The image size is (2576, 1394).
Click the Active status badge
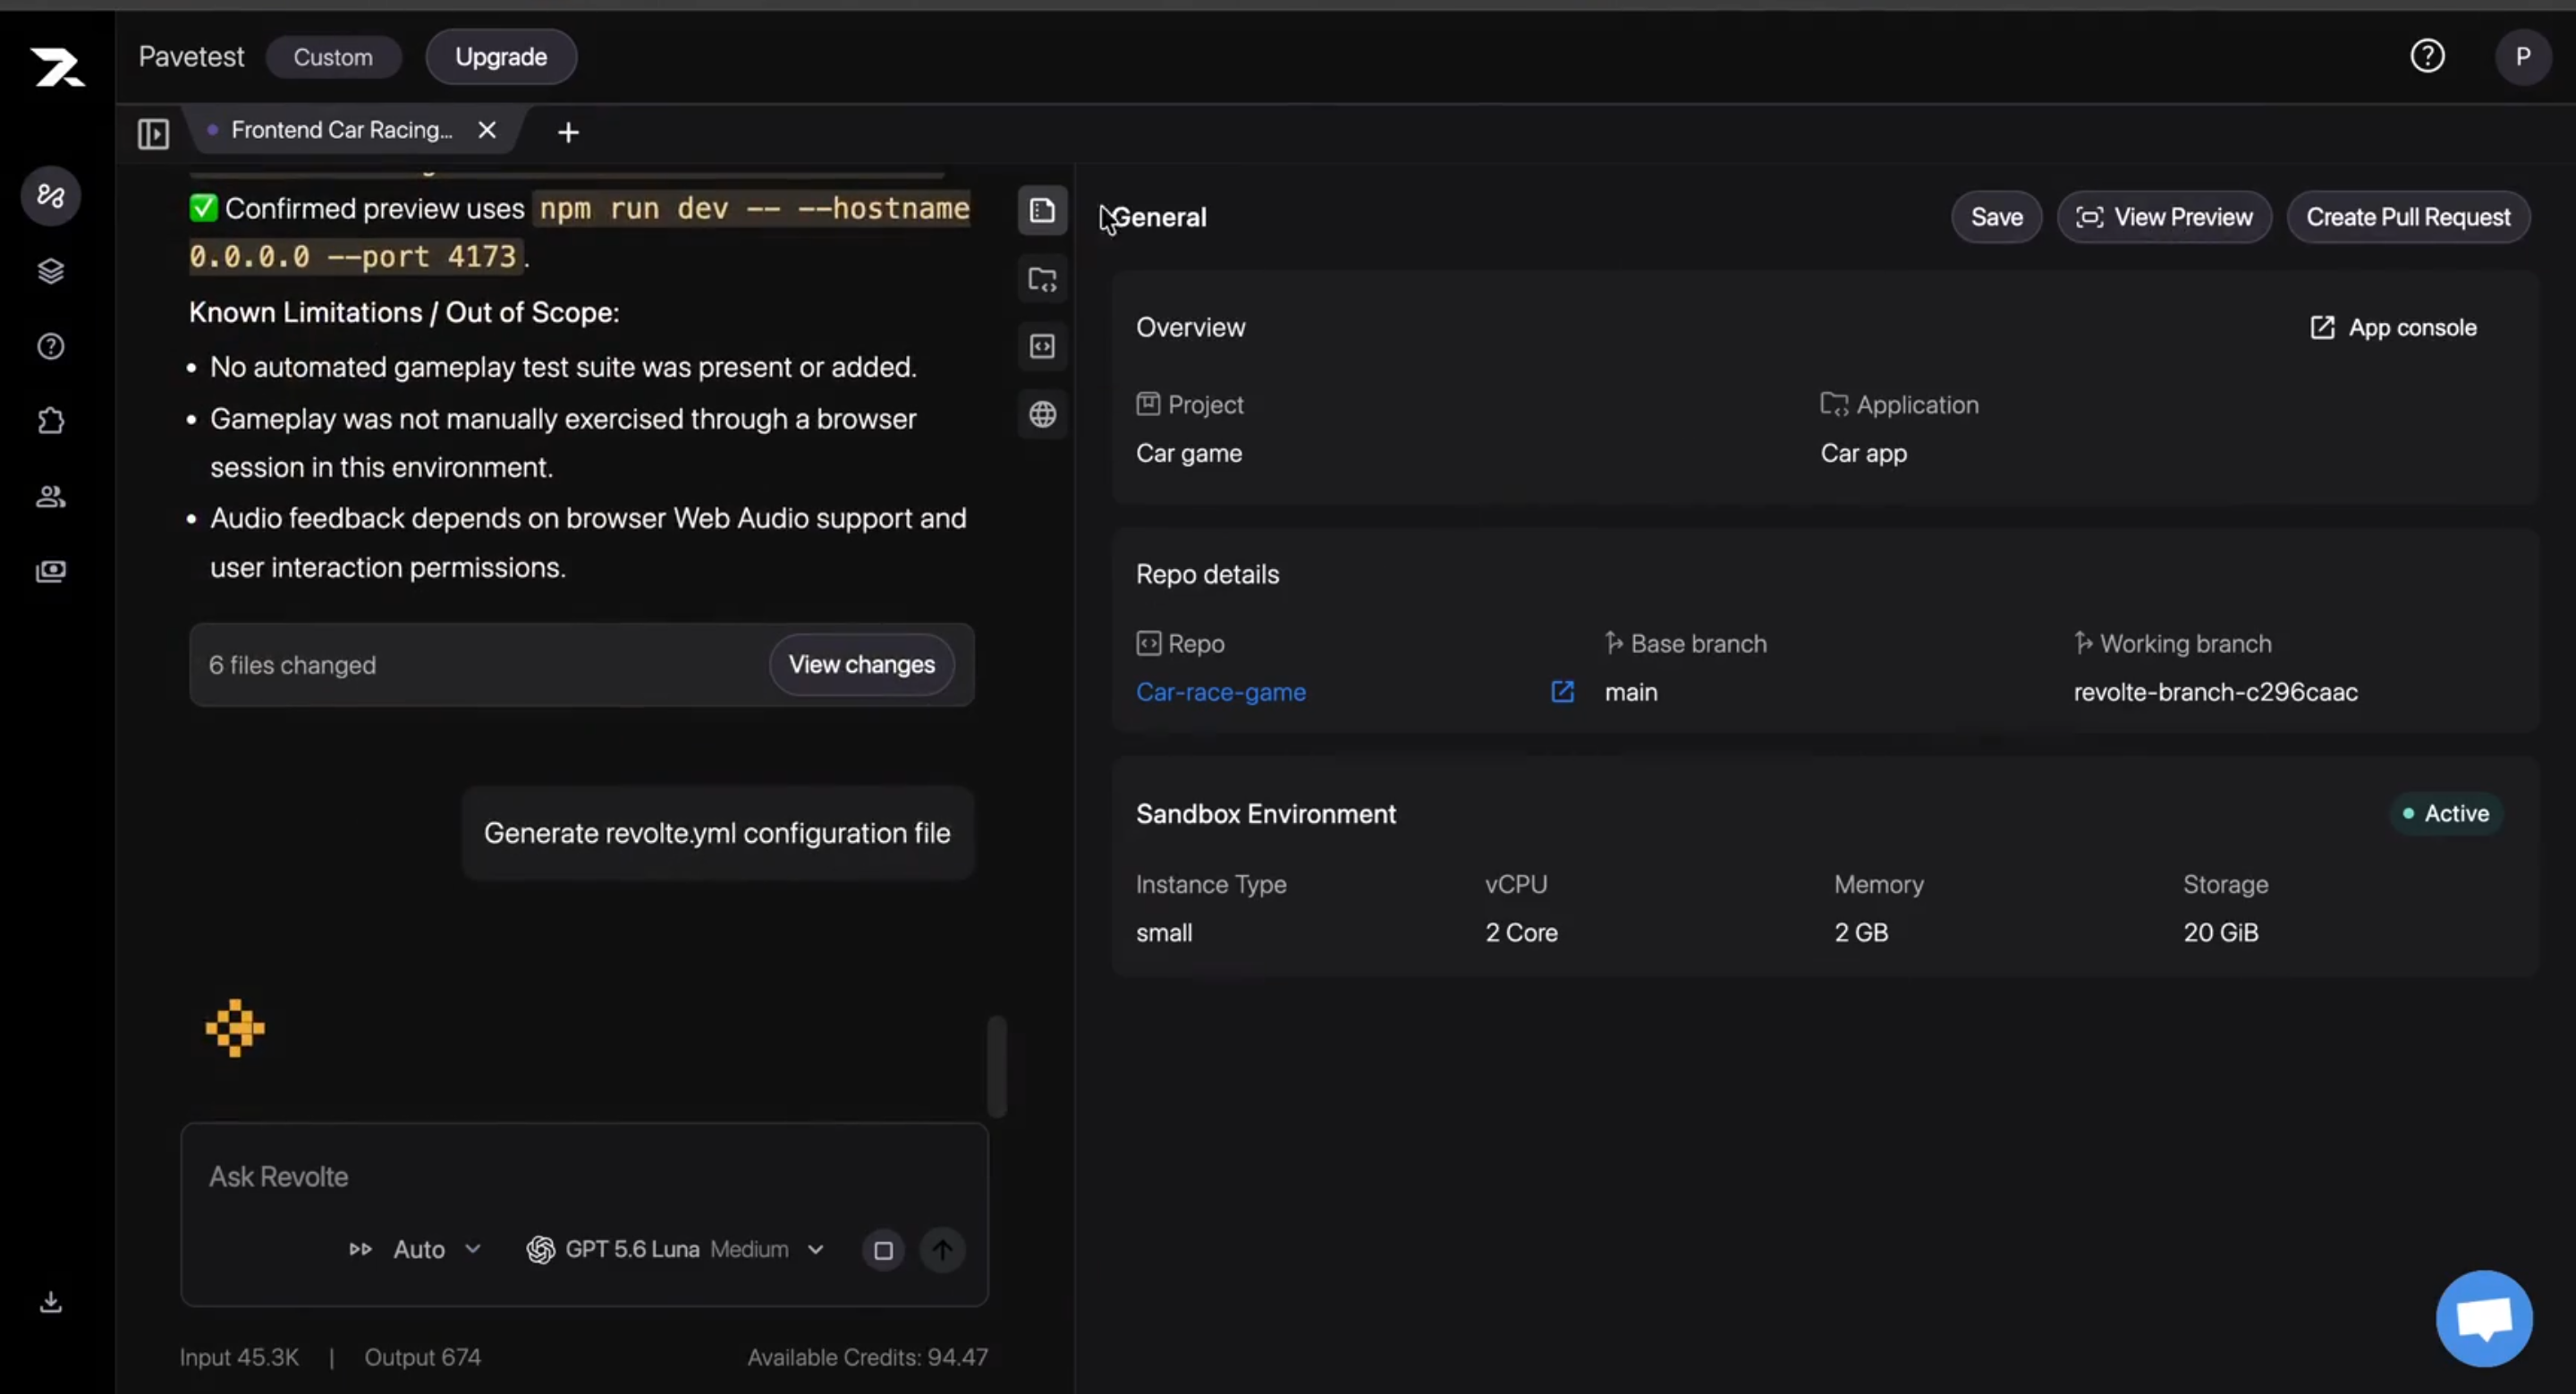point(2445,813)
